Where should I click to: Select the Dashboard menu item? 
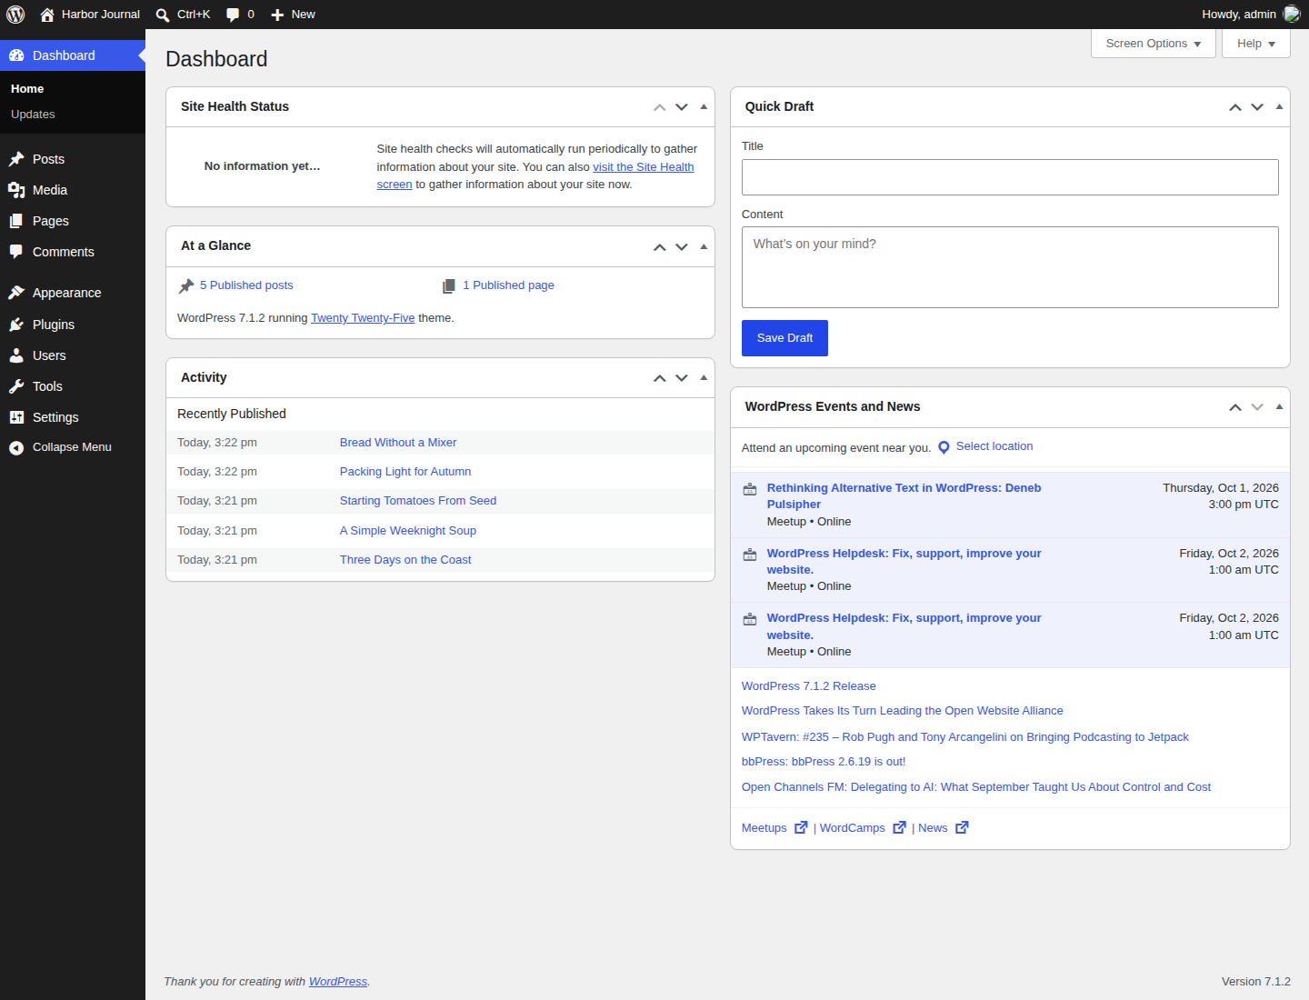(x=73, y=55)
